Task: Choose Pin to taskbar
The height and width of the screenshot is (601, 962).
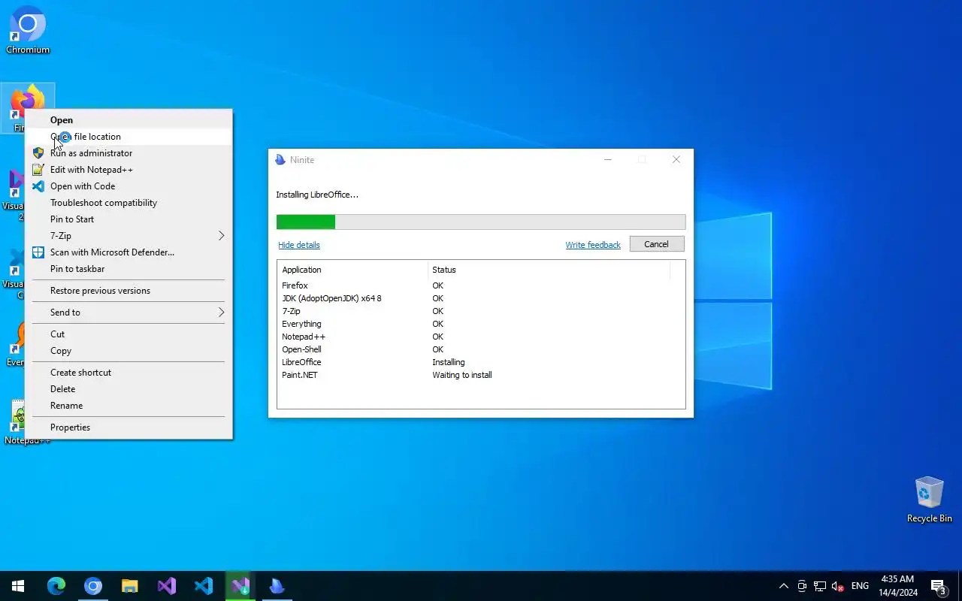Action: (x=129, y=268)
